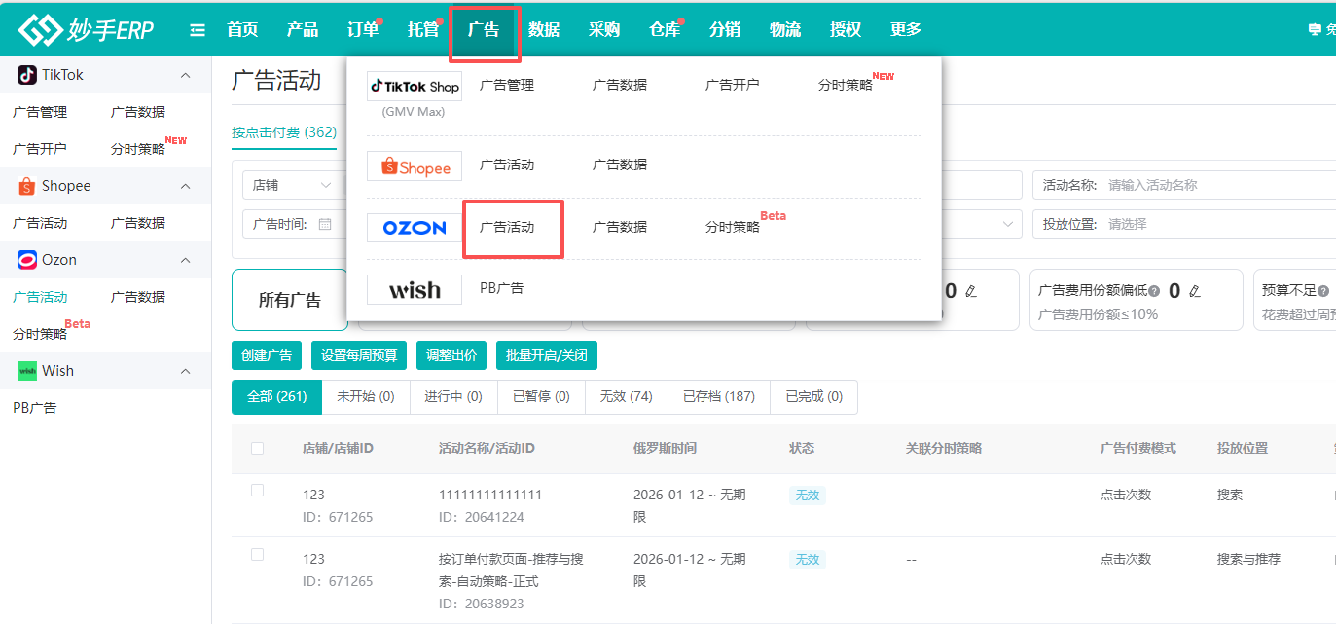Collapse the TikTok section in the sidebar

(x=184, y=74)
